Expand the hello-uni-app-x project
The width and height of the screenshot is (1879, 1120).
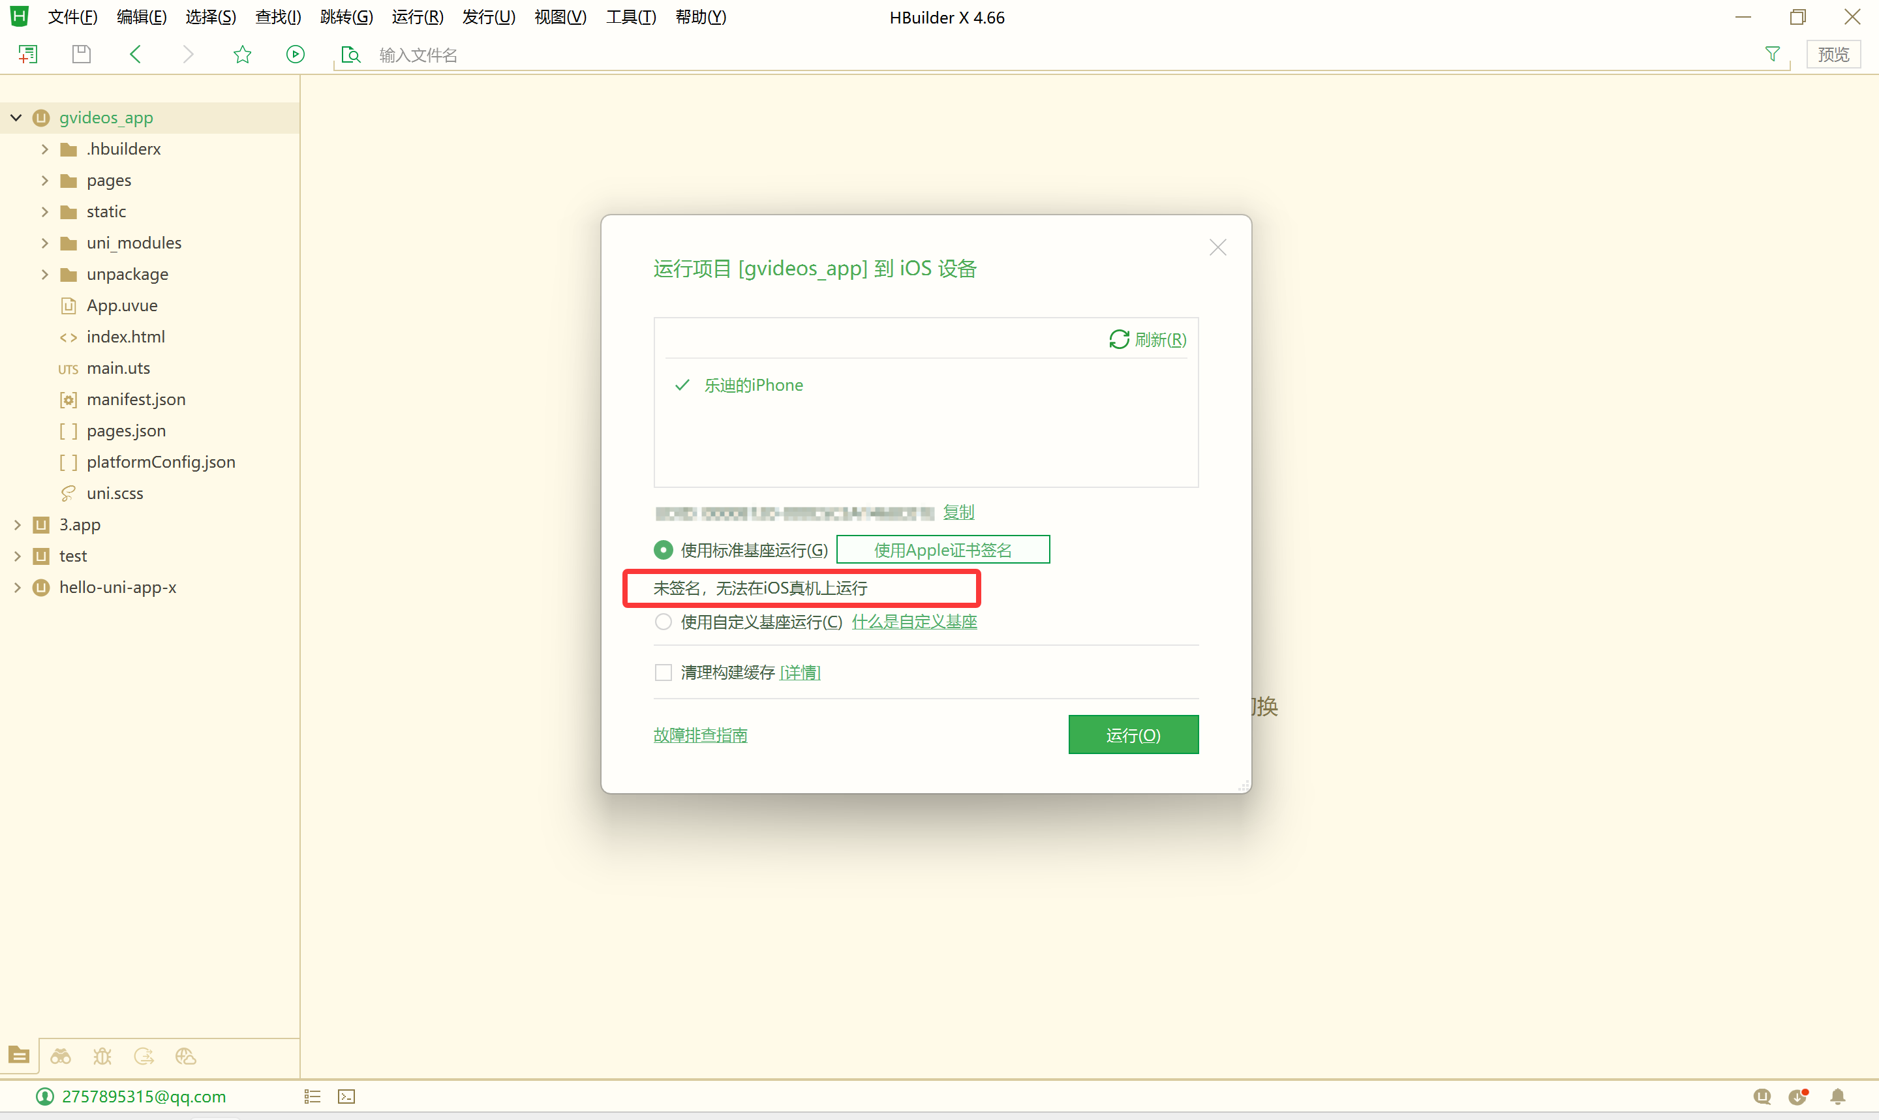click(x=16, y=587)
